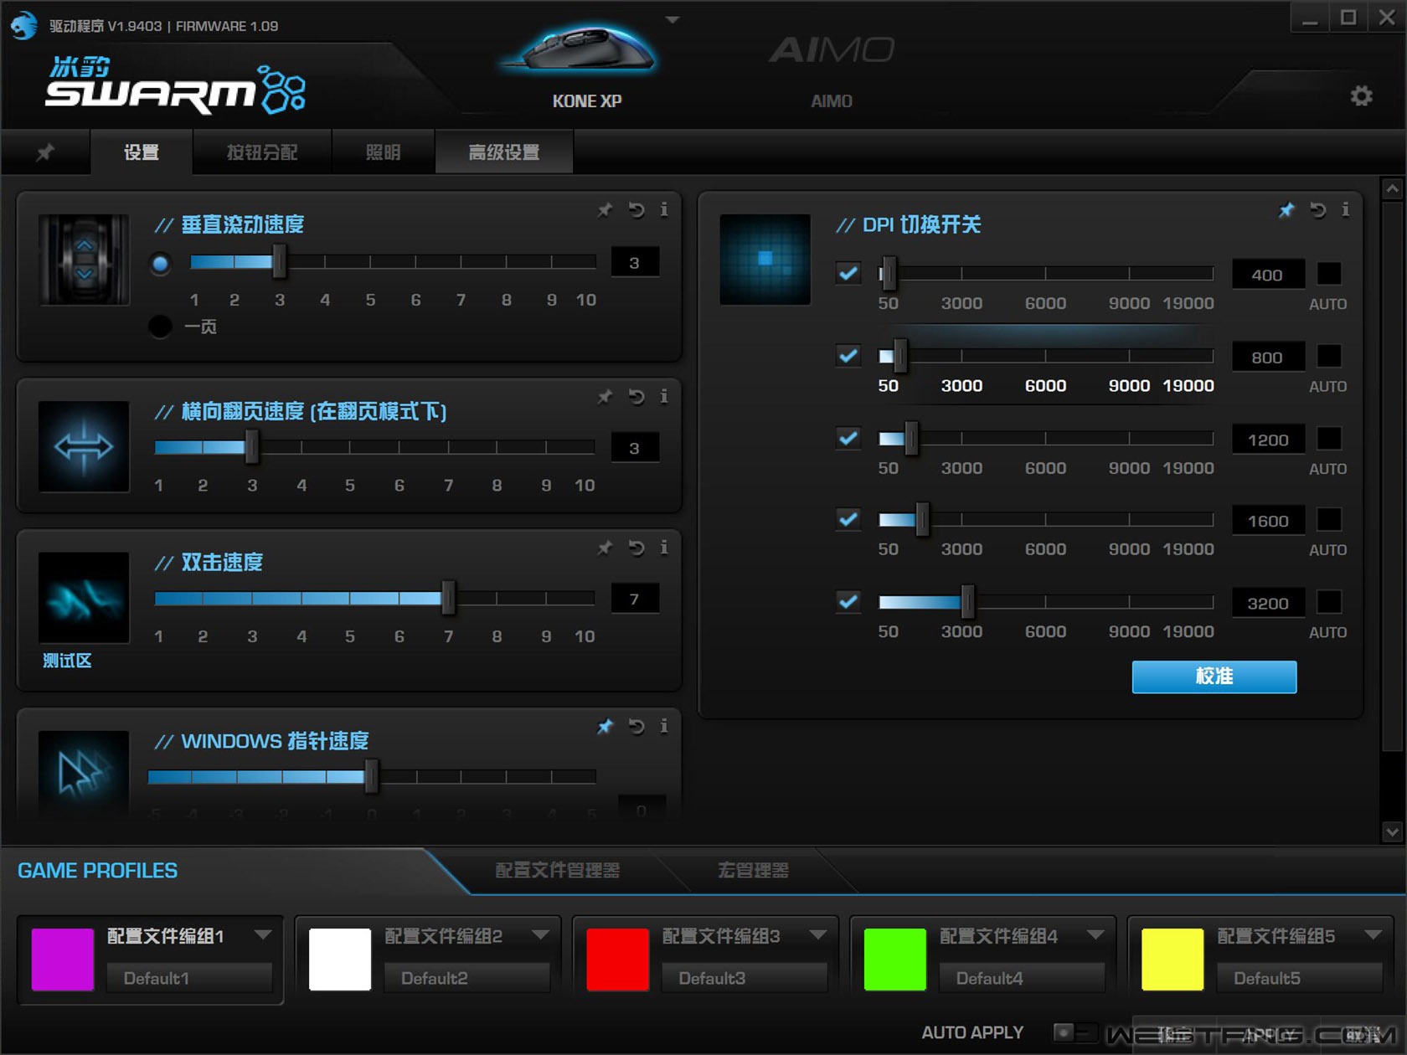
Task: Select the Default1 profile
Action: [190, 978]
